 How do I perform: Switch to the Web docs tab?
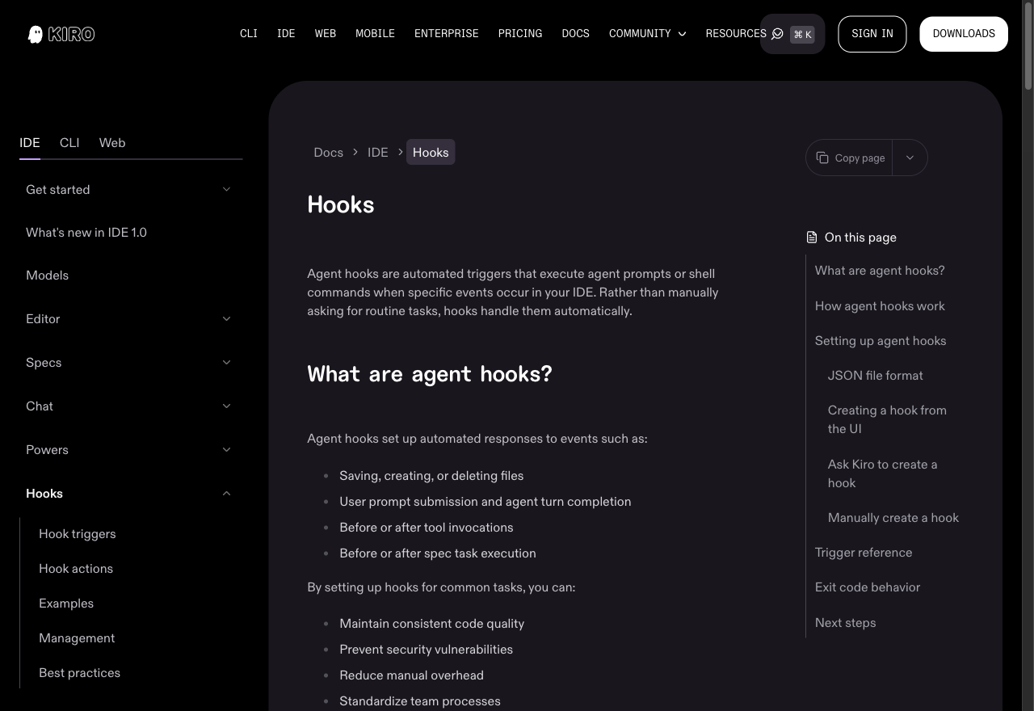(x=112, y=143)
